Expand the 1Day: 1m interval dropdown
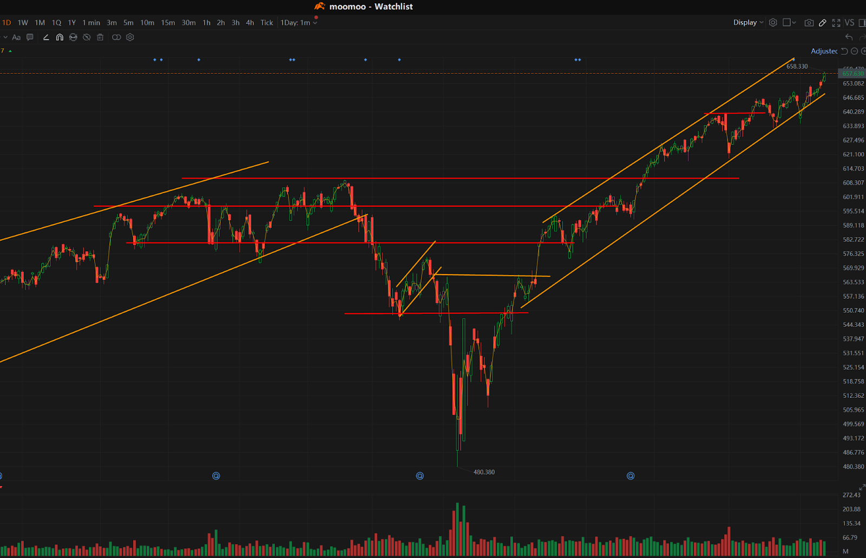The image size is (866, 558). tap(297, 23)
